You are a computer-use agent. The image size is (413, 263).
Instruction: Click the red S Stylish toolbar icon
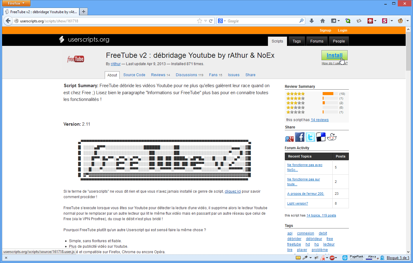[385, 21]
